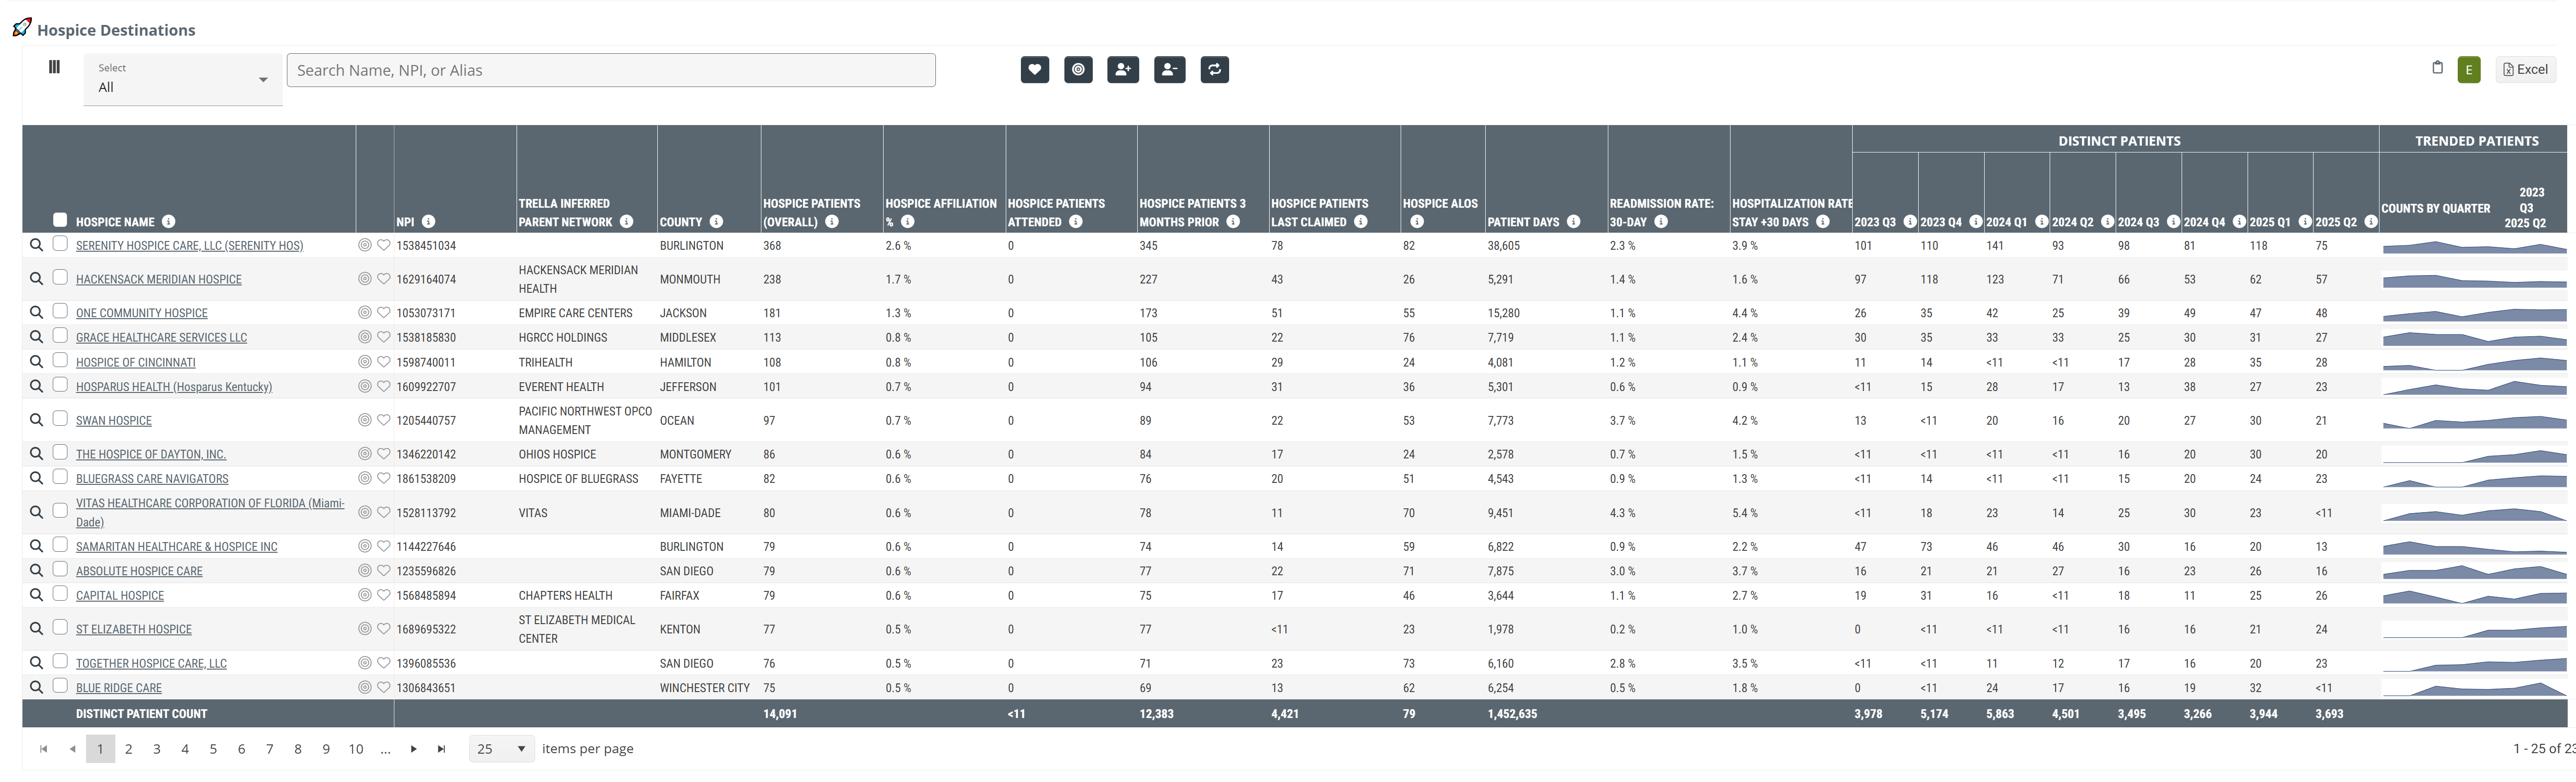Click the target bullseye toolbar button

pos(1078,70)
